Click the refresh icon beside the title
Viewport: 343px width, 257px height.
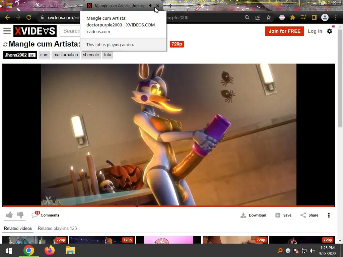(5, 45)
